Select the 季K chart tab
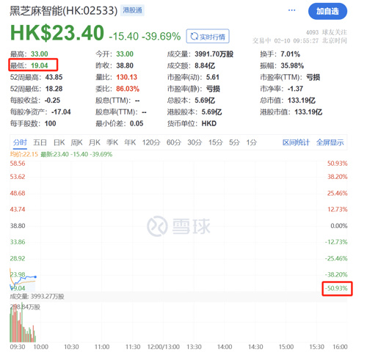Screen dimensions: 367x355 [112, 142]
